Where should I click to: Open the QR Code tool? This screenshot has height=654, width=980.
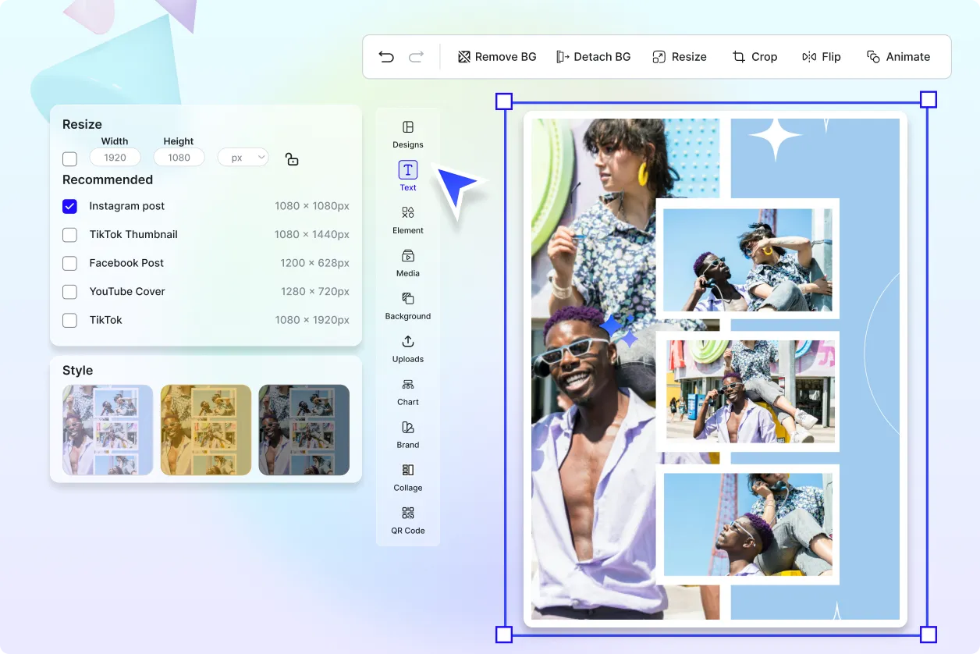(407, 520)
